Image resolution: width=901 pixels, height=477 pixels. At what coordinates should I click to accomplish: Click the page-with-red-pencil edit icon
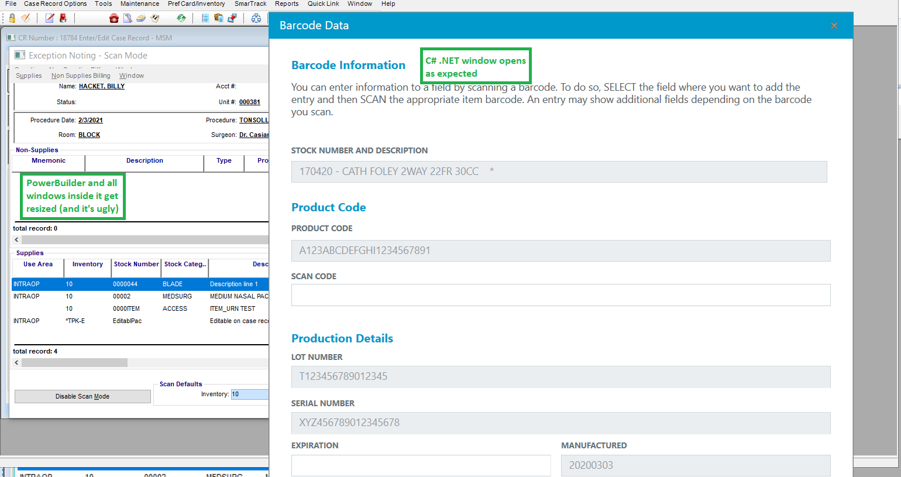50,18
